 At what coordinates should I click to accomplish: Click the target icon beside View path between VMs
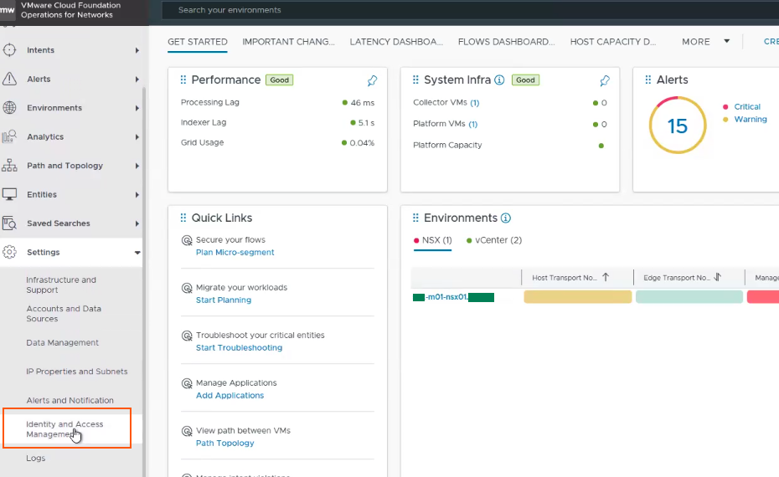point(187,431)
